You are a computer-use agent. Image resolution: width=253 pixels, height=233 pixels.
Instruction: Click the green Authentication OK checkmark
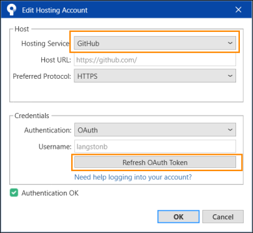pos(14,193)
